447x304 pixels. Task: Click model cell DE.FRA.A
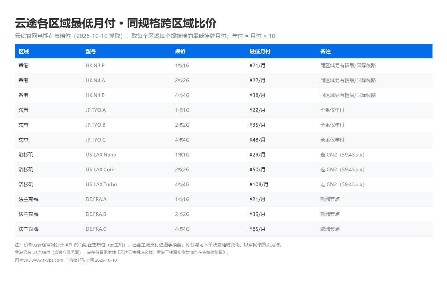click(x=96, y=199)
